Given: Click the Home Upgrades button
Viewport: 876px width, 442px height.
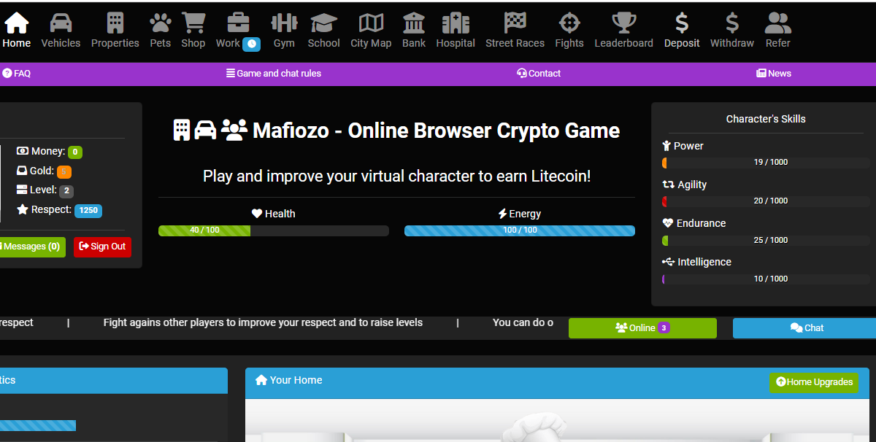Looking at the screenshot, I should (814, 382).
